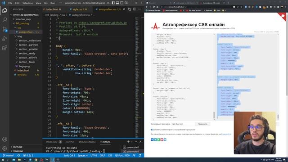Maximize the terminal panel with chevron

point(136,142)
